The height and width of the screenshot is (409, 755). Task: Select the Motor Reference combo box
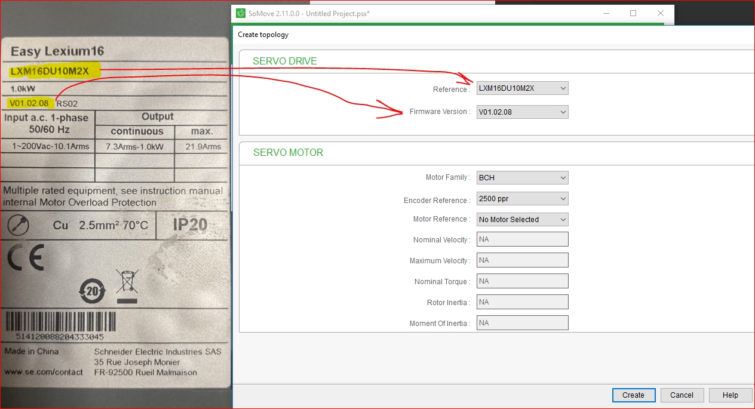[x=522, y=219]
